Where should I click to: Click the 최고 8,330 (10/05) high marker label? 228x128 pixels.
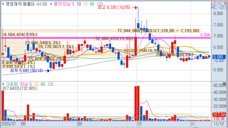pos(114,7)
